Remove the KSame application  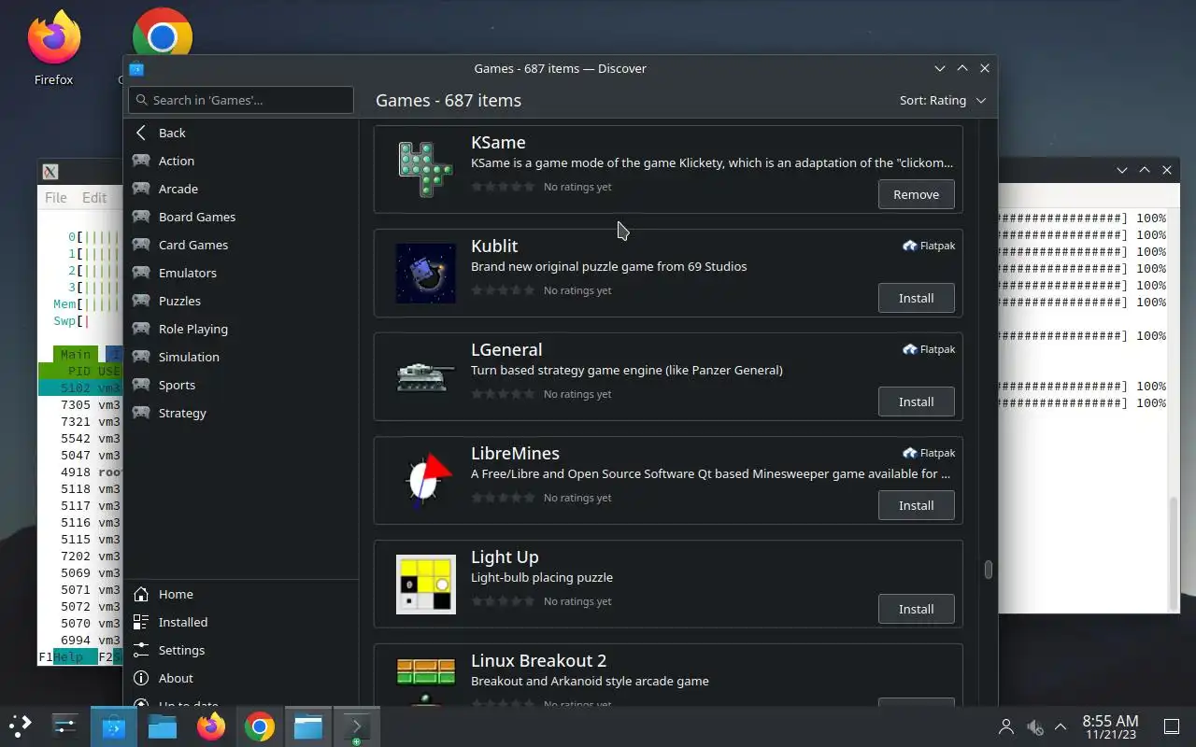[x=916, y=194]
